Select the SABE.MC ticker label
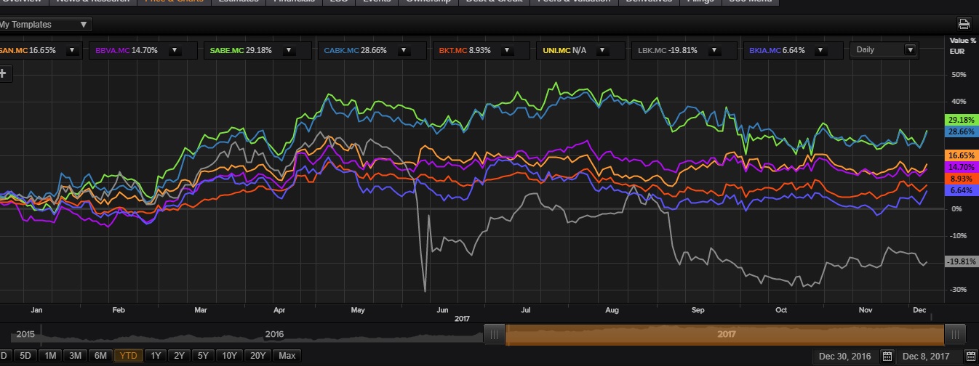979x366 pixels. 227,50
